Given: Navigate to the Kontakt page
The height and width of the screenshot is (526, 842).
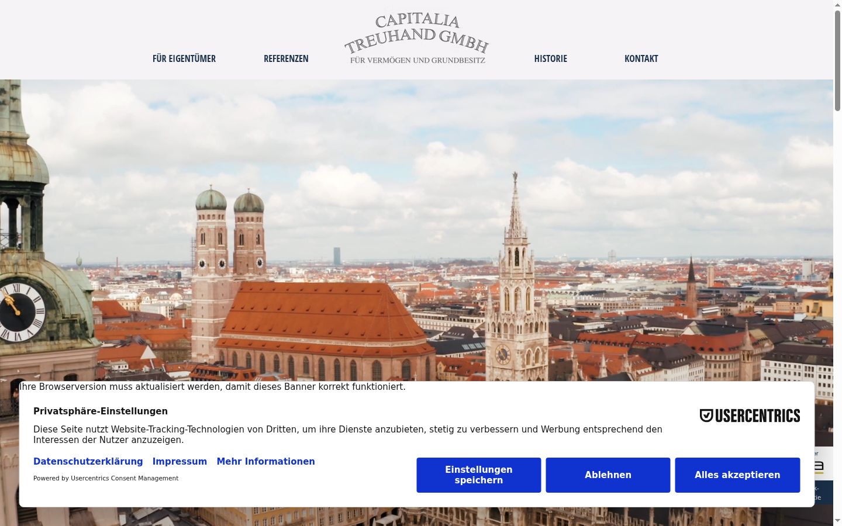Looking at the screenshot, I should tap(641, 58).
